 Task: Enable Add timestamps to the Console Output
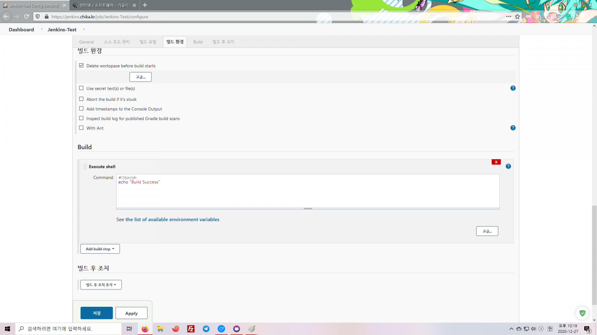click(81, 109)
